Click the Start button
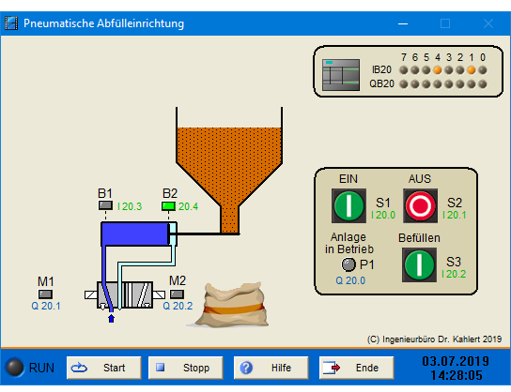Image resolution: width=511 pixels, height=392 pixels. 104,368
